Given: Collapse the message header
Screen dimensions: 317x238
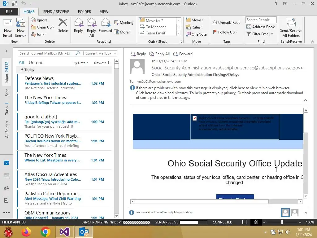Looking at the screenshot, I should 306,100.
